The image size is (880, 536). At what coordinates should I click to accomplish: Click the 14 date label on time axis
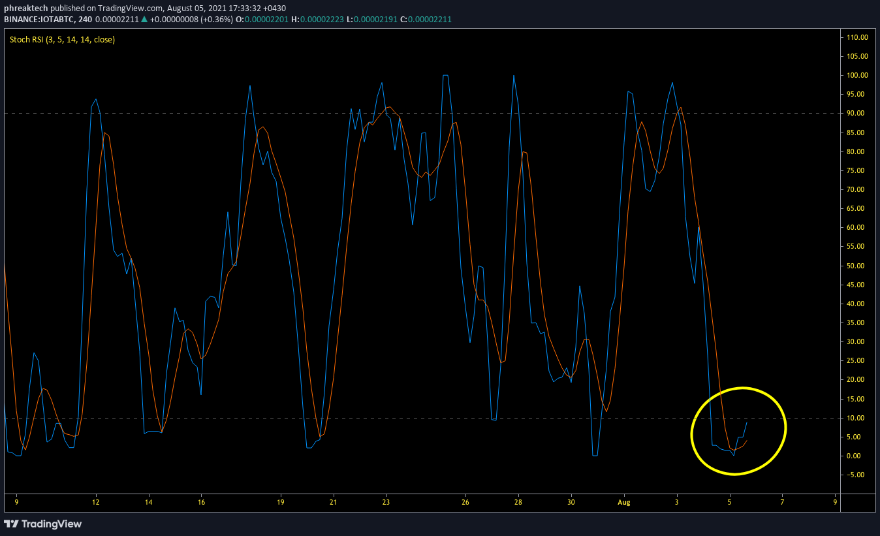(x=149, y=503)
